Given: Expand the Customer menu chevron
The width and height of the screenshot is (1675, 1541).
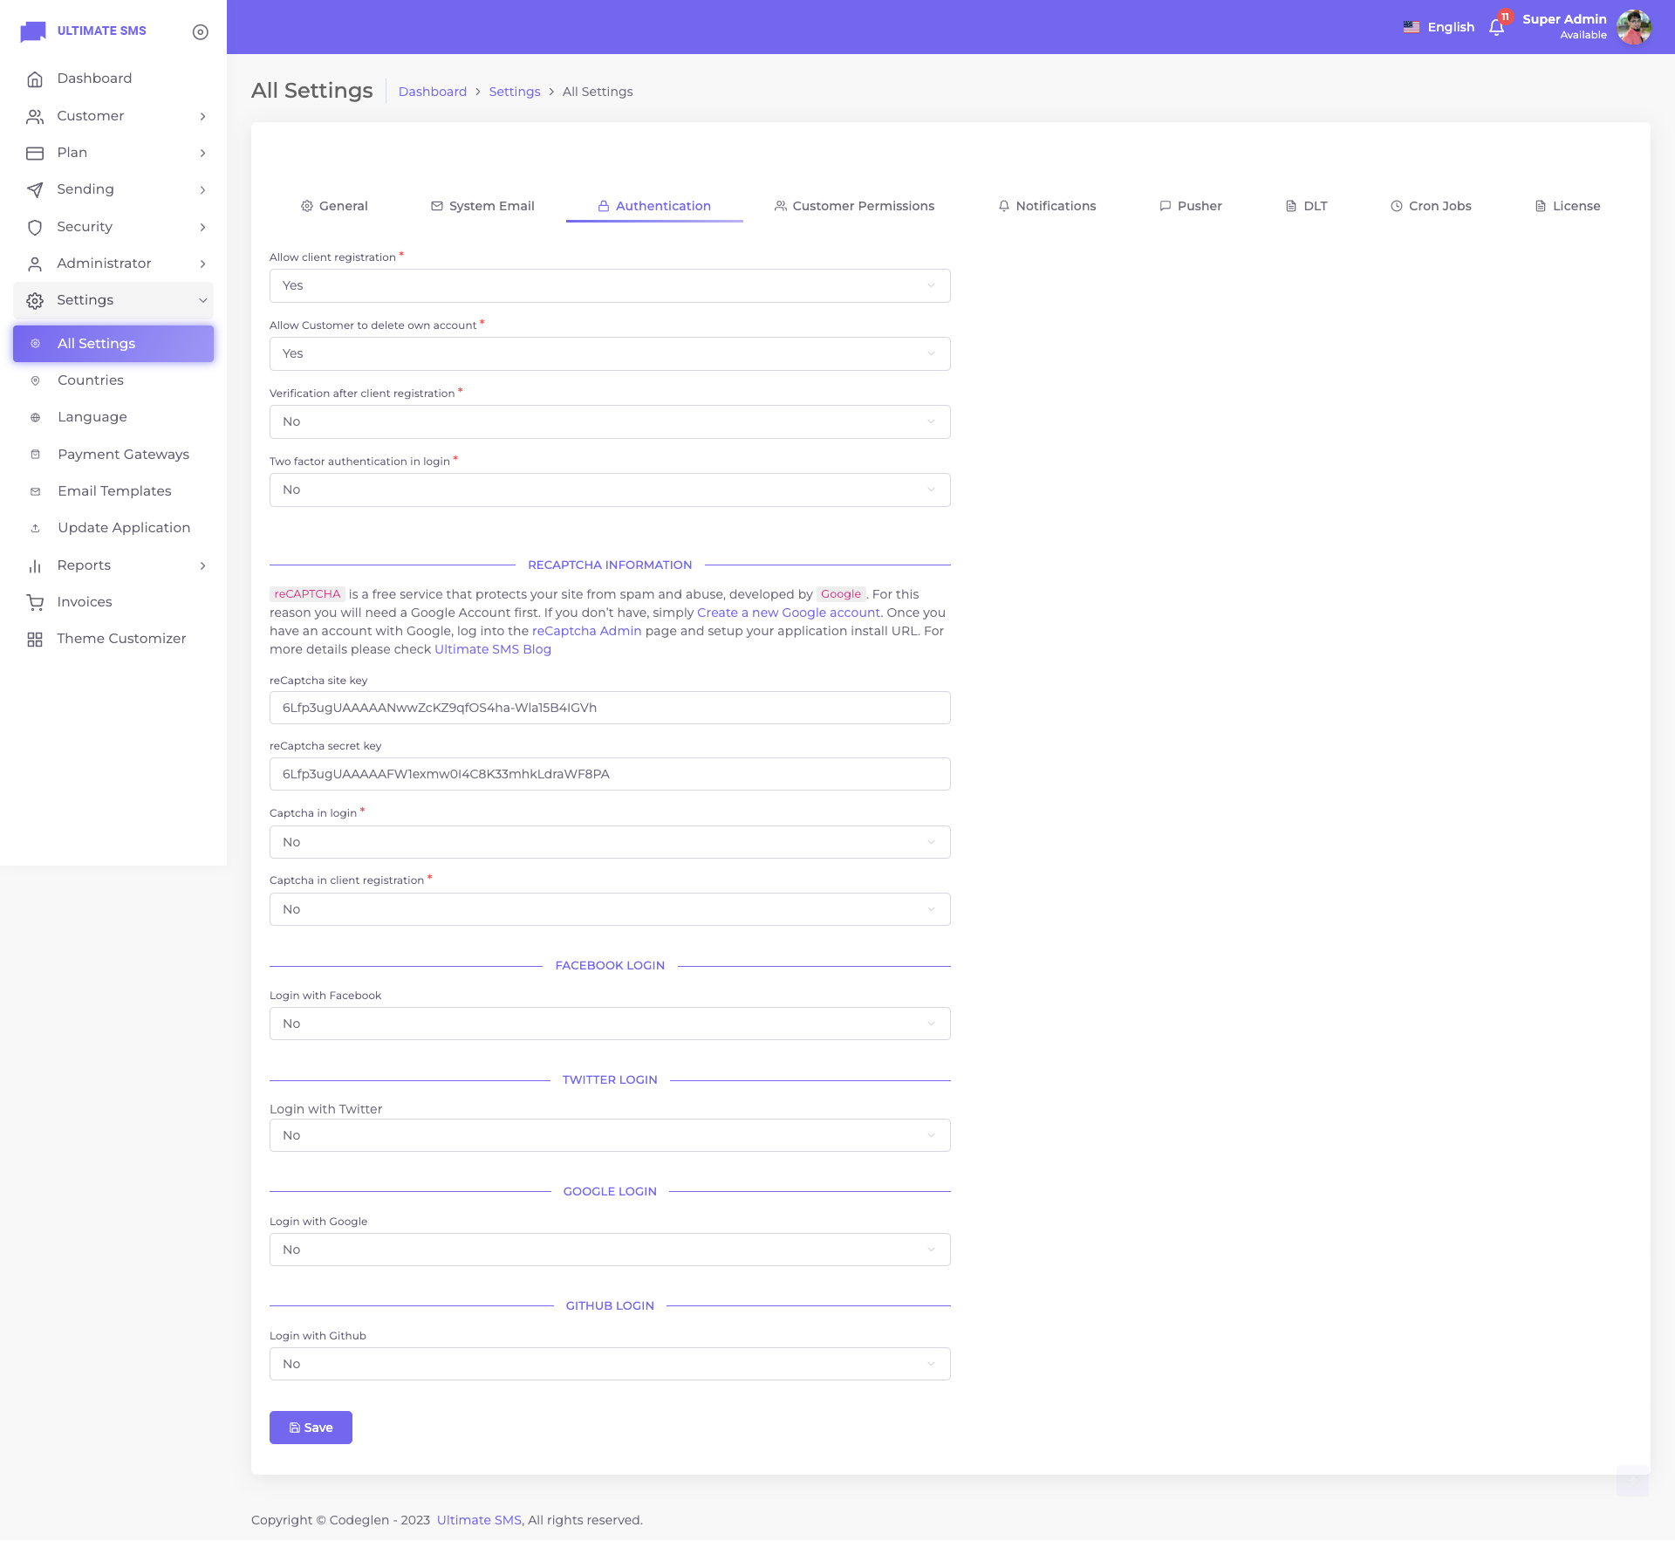Looking at the screenshot, I should 202,117.
